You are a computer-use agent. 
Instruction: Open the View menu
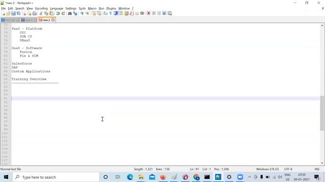[x=29, y=9]
